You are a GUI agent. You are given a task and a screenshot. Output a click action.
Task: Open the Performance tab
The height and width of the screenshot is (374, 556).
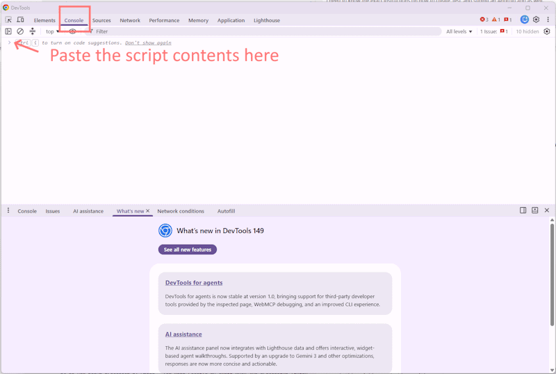pos(164,20)
